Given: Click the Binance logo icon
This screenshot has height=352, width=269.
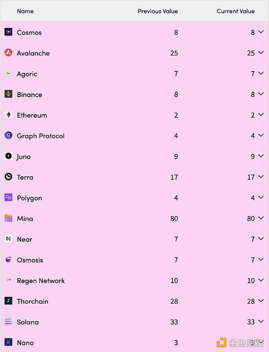Looking at the screenshot, I should point(9,94).
